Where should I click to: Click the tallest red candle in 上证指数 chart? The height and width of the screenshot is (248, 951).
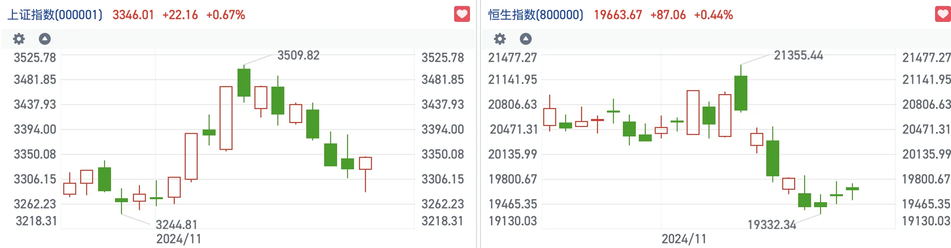(x=226, y=118)
